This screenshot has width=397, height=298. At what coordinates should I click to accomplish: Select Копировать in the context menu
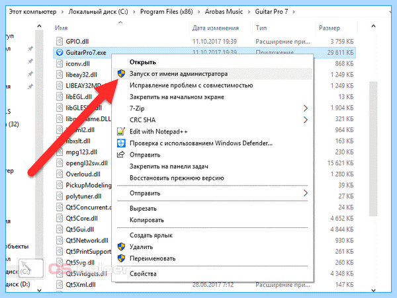tap(147, 220)
